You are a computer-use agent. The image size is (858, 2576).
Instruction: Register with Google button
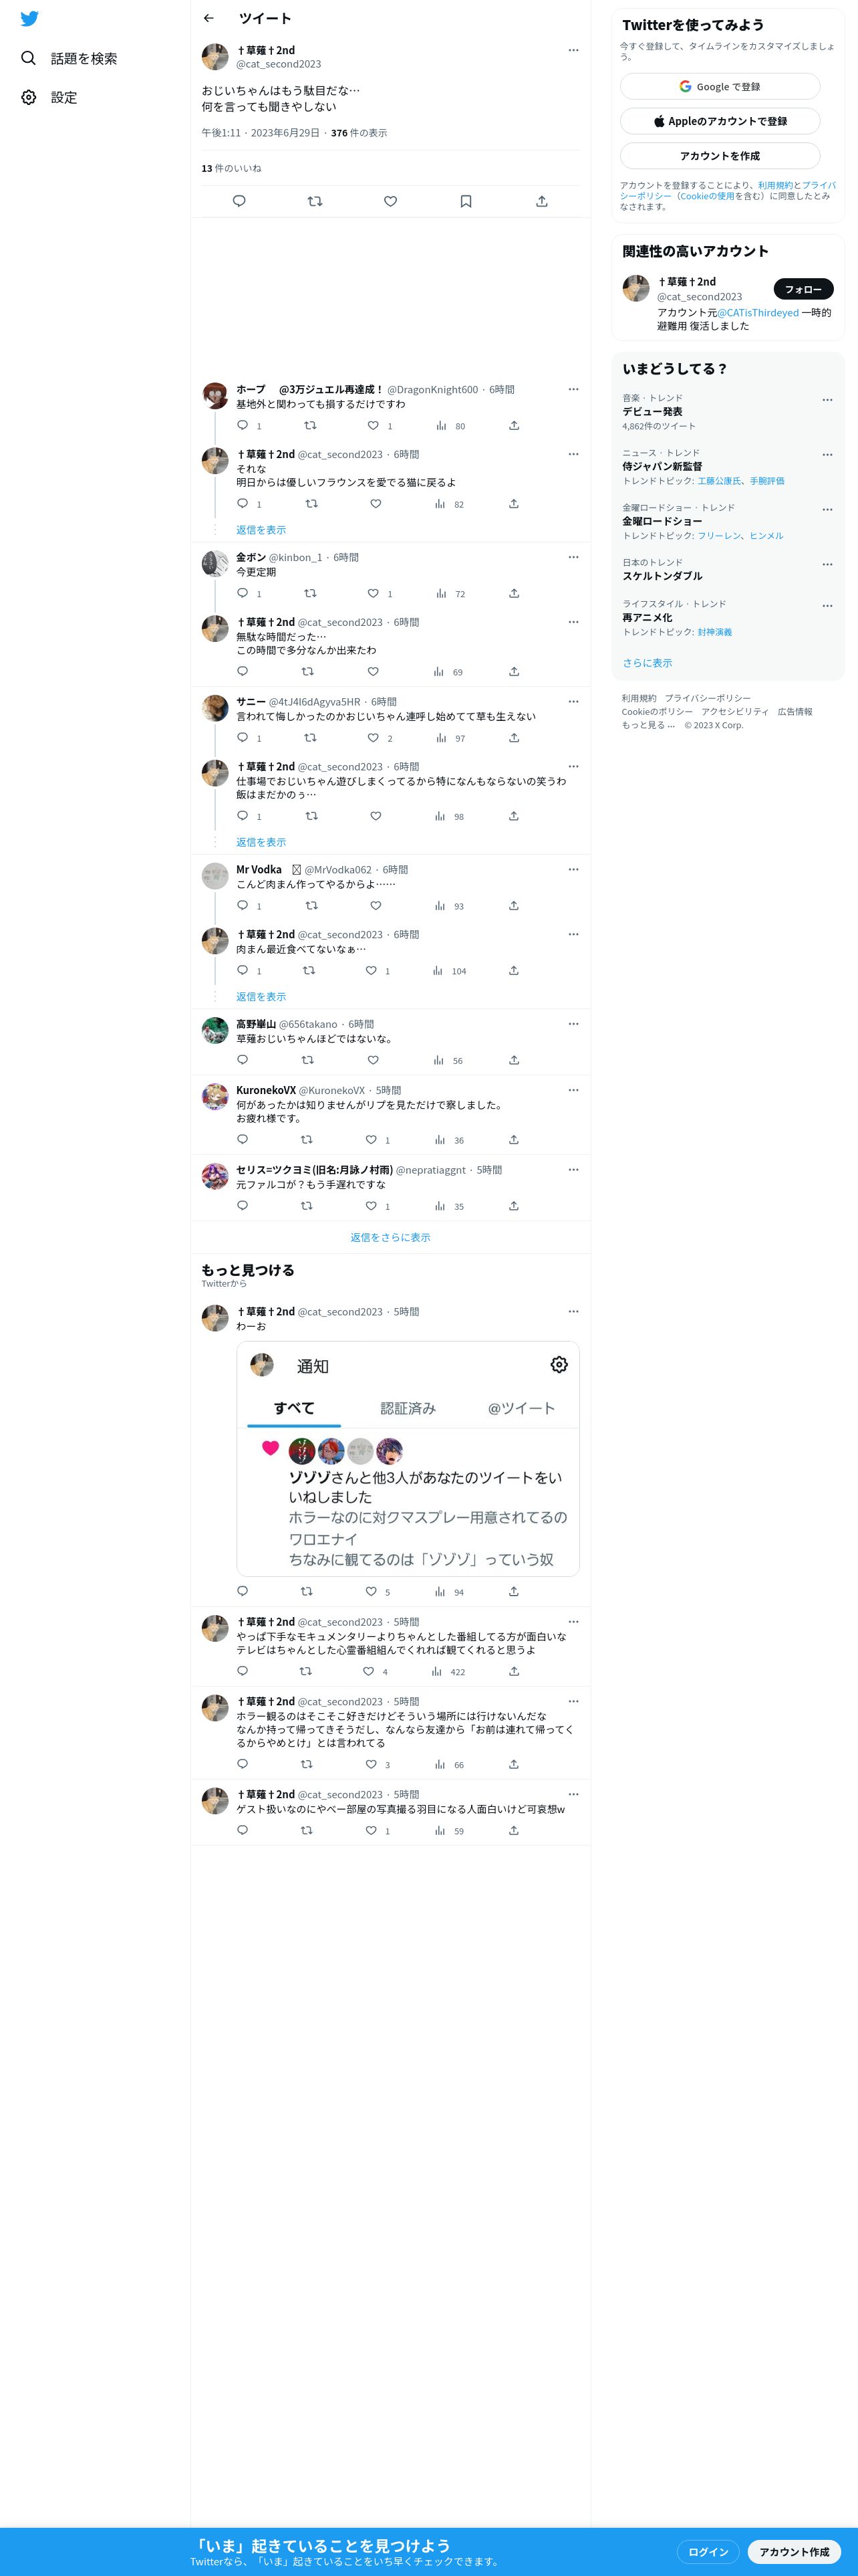[x=720, y=86]
